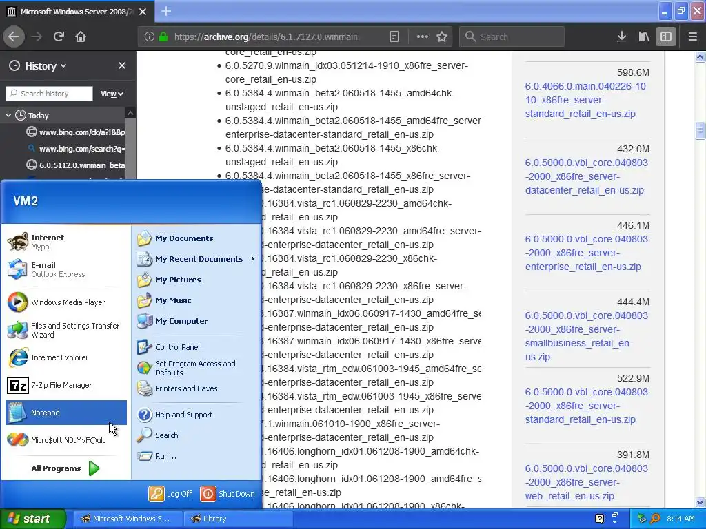Click the Search history field
The height and width of the screenshot is (529, 706).
point(49,94)
